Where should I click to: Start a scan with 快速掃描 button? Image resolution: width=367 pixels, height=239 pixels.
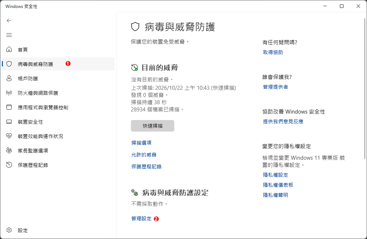pos(153,126)
